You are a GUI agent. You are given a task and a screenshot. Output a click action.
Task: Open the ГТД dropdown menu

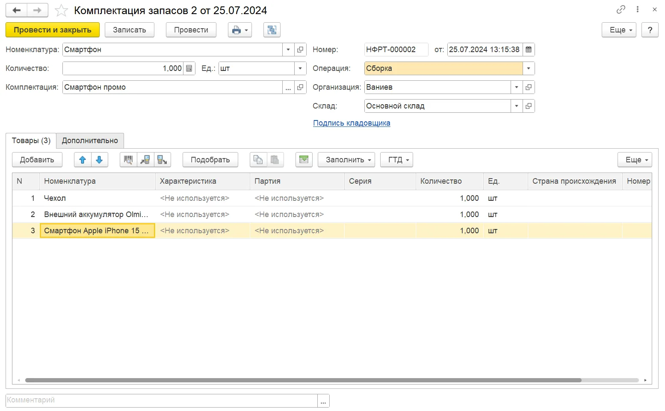397,160
